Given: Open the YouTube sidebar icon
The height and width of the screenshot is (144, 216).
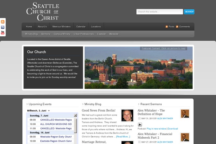Looking at the screenshot, I should pyautogui.click(x=3, y=32).
